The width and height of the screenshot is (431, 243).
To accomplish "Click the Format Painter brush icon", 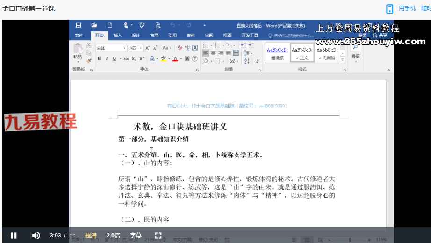I will click(89, 60).
